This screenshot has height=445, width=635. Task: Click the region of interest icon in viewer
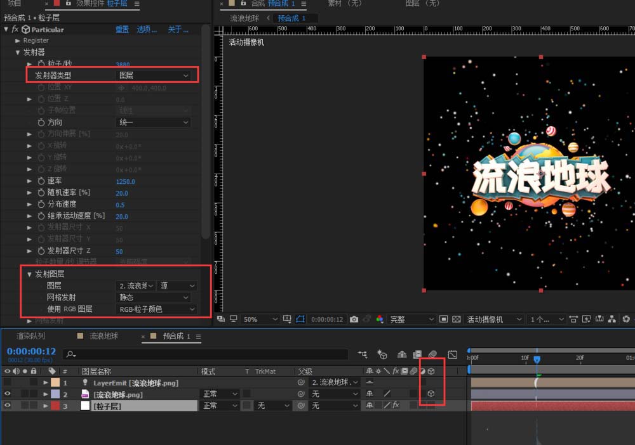pyautogui.click(x=300, y=319)
